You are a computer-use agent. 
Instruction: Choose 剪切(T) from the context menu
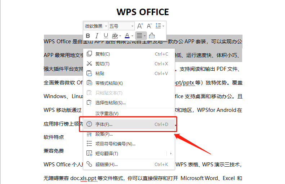click(129, 64)
